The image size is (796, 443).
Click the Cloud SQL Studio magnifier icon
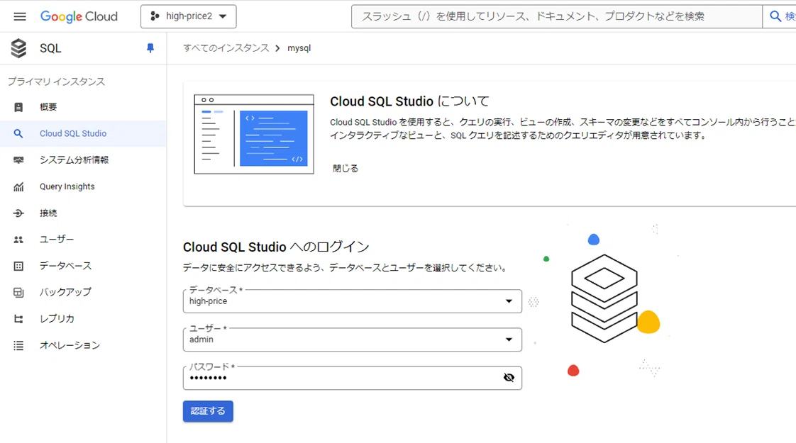pos(18,133)
